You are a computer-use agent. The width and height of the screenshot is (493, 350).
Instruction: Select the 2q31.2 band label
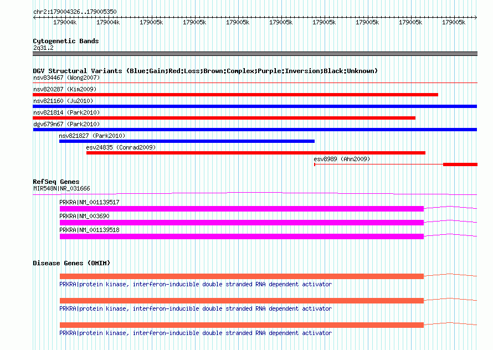coord(43,48)
